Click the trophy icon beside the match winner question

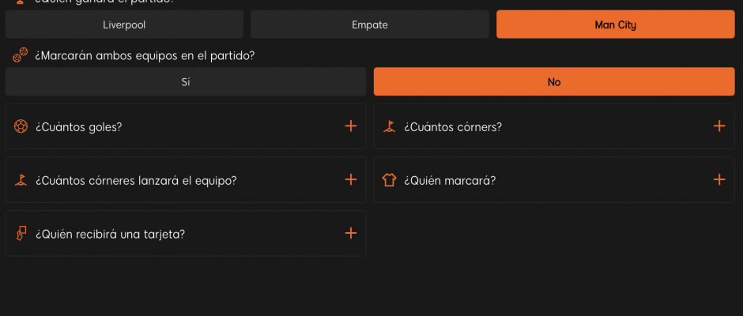tap(20, 2)
